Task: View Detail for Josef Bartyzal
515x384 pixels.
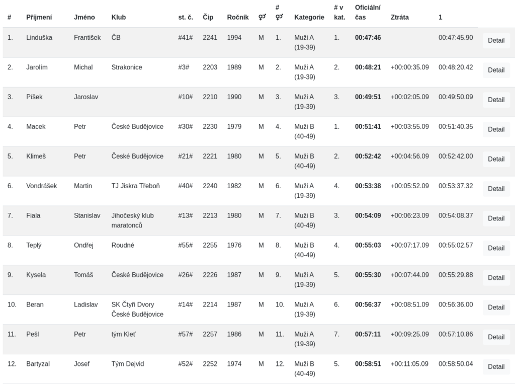Action: (496, 366)
